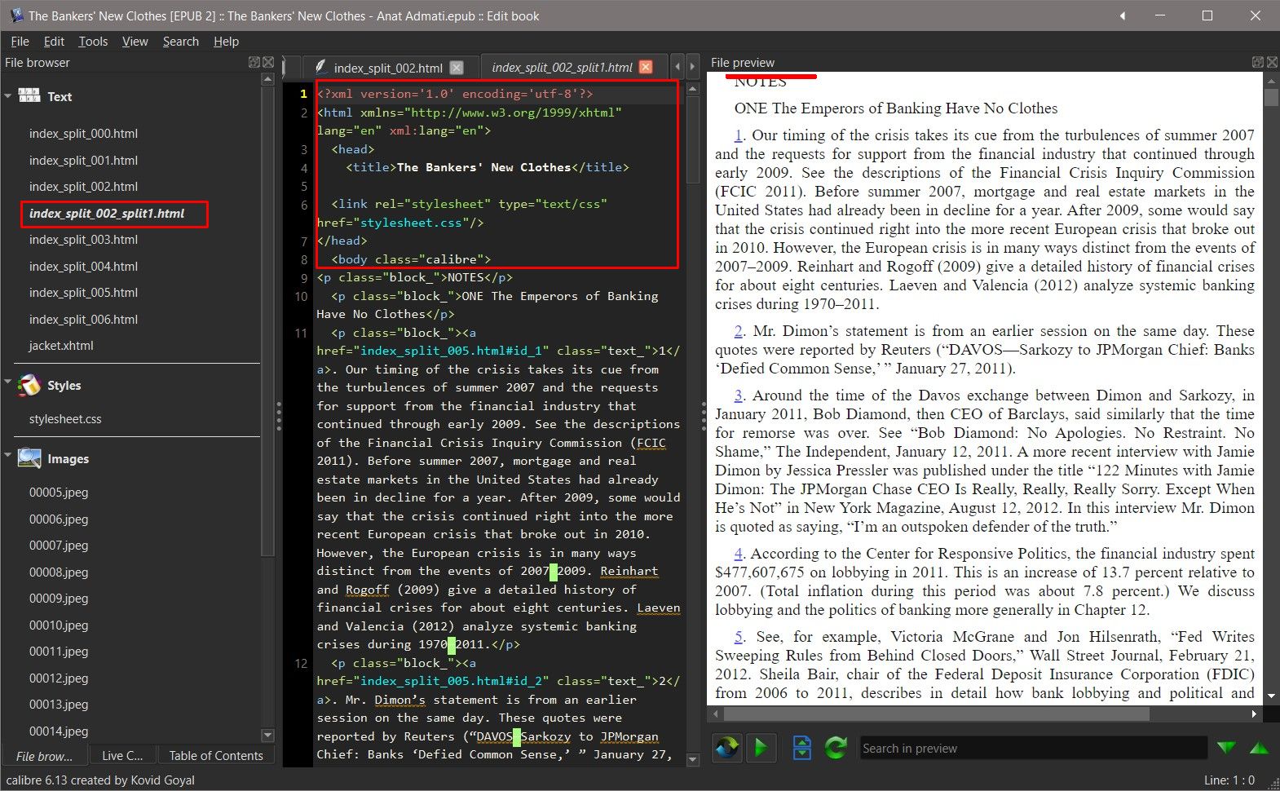Click the Images category picture icon
Image resolution: width=1280 pixels, height=791 pixels.
click(29, 458)
